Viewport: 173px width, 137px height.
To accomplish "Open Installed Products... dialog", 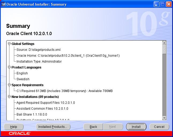I will pos(53,127).
